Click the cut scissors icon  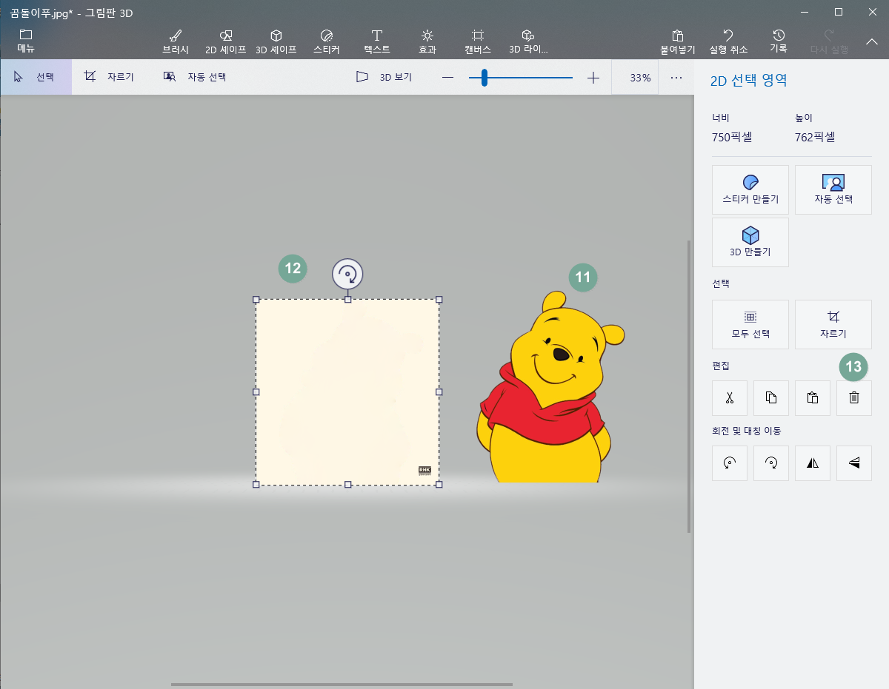(x=730, y=398)
